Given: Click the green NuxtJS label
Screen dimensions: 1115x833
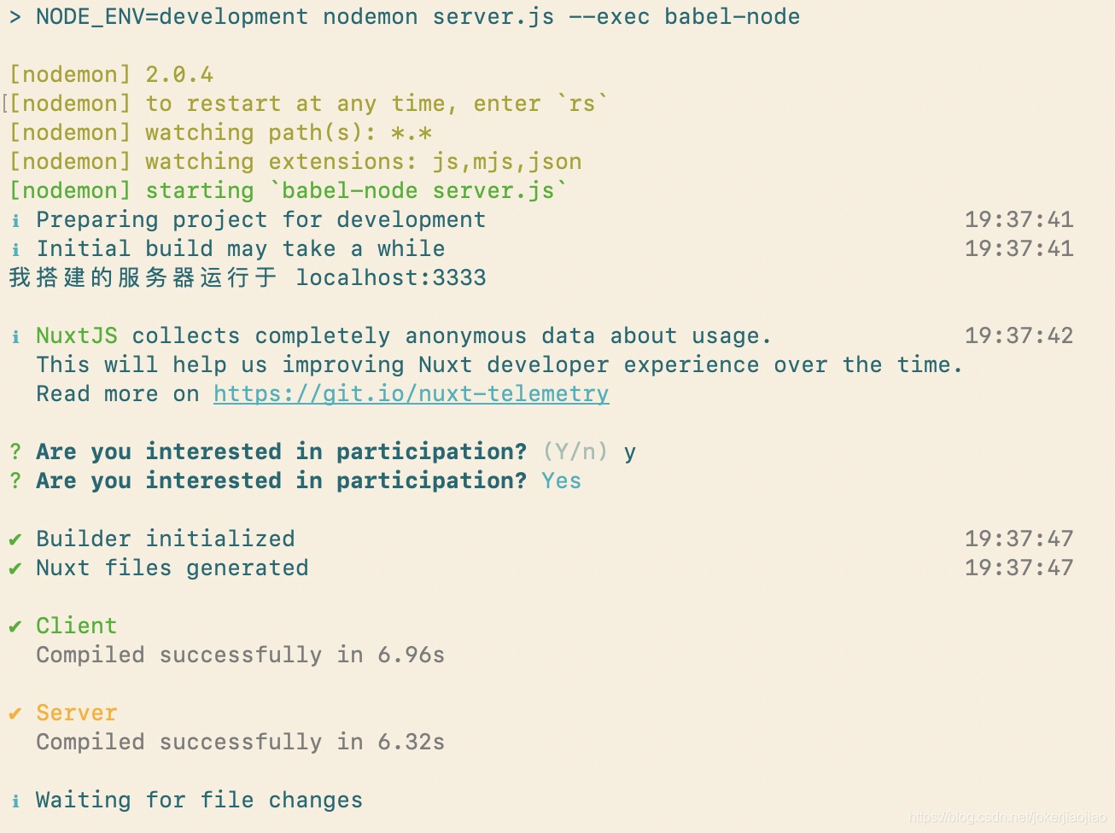Looking at the screenshot, I should click(x=77, y=335).
